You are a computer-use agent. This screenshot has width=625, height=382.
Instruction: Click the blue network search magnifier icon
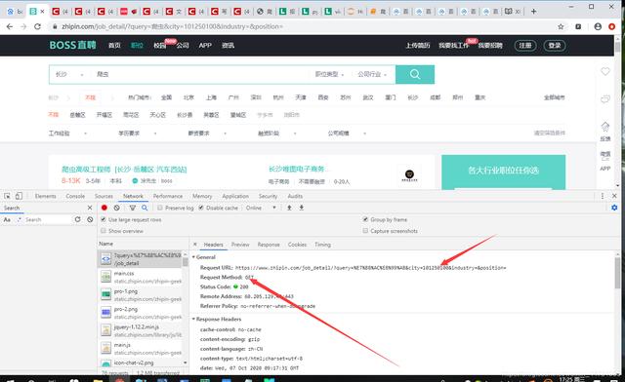point(145,208)
